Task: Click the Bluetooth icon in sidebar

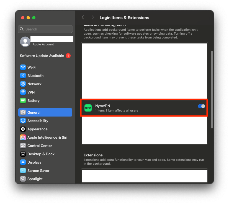Action: pos(23,76)
